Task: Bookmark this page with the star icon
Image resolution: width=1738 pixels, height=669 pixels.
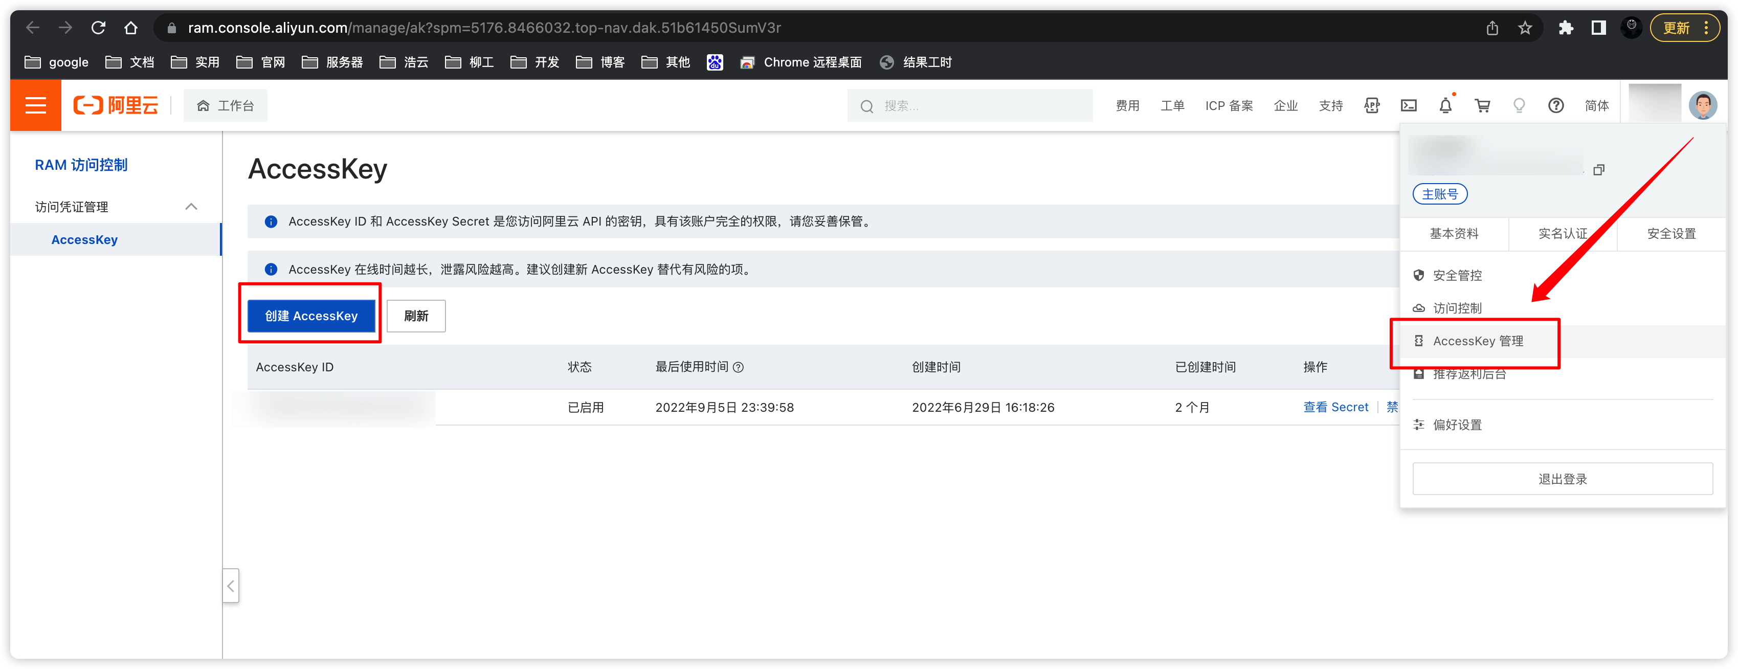Action: click(x=1525, y=28)
